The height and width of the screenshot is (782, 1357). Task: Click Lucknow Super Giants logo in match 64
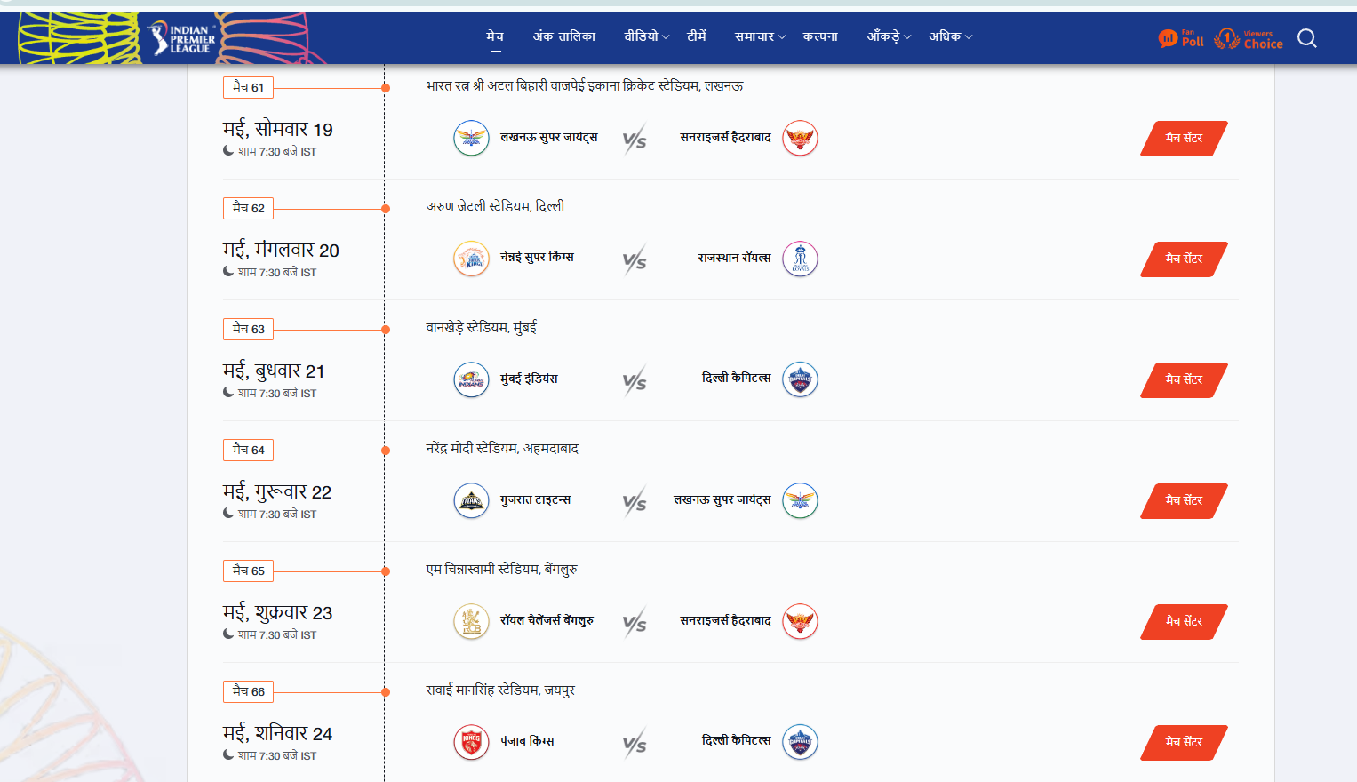(x=800, y=500)
